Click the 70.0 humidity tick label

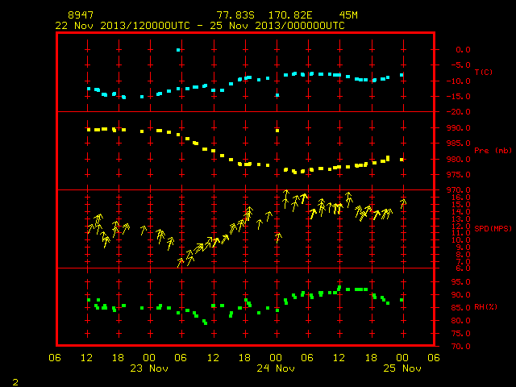point(461,346)
